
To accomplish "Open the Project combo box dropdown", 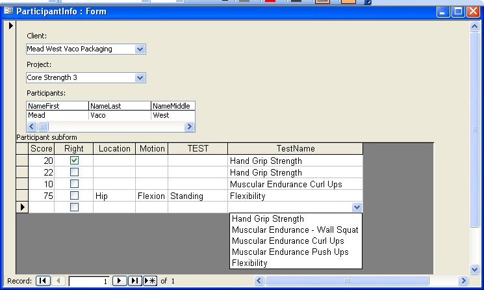I will tap(140, 78).
